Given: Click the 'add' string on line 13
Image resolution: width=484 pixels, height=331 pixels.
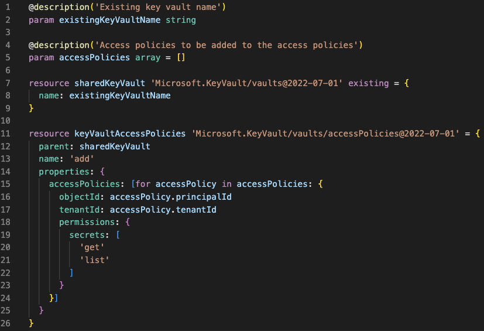Looking at the screenshot, I should point(82,159).
